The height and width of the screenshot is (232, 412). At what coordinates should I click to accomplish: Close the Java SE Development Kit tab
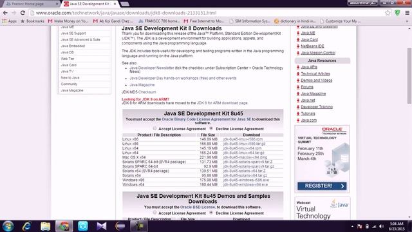115,4
